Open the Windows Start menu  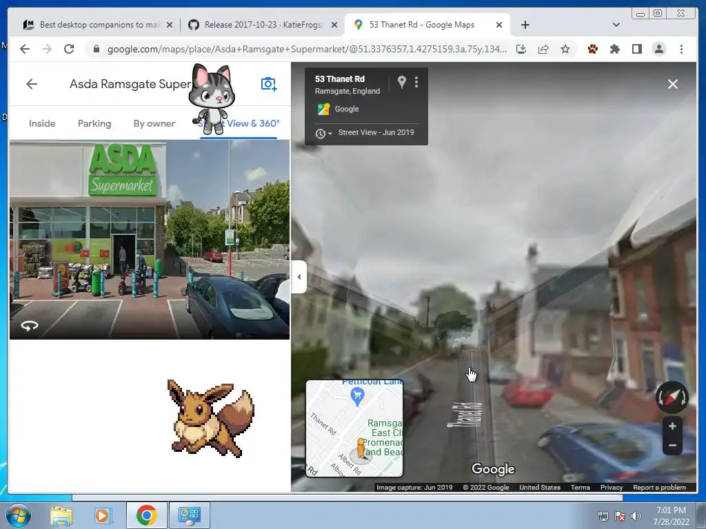coord(18,515)
